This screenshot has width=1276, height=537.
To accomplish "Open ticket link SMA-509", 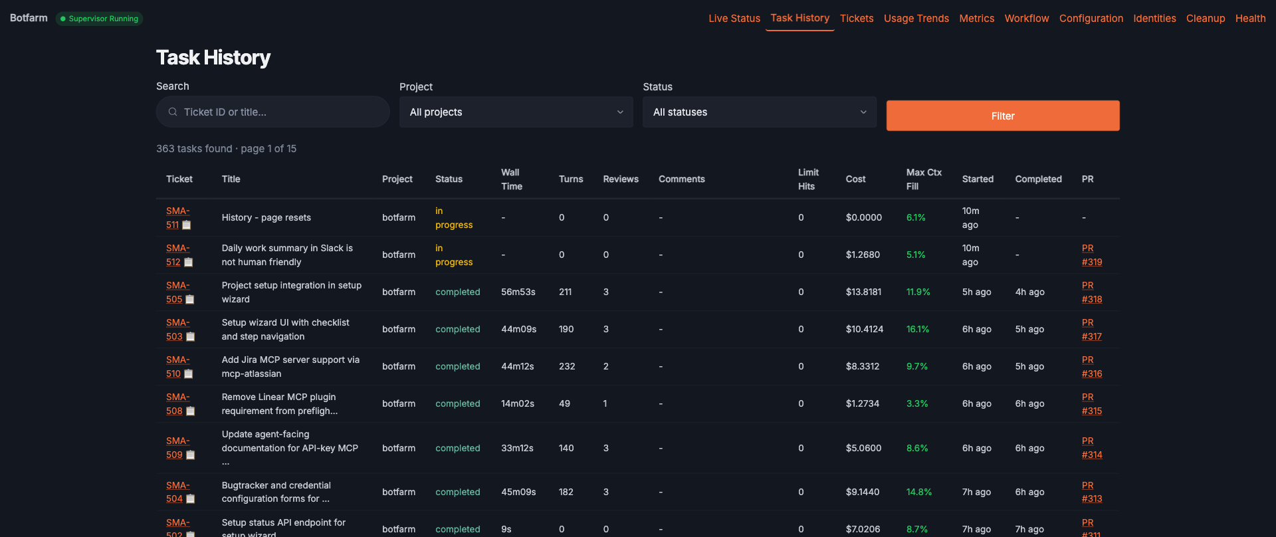I will click(177, 448).
